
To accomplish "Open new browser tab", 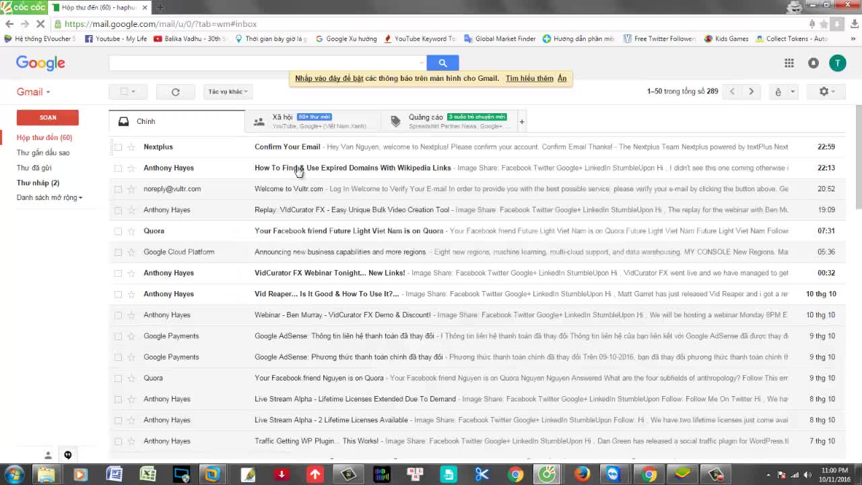I will pos(160,7).
